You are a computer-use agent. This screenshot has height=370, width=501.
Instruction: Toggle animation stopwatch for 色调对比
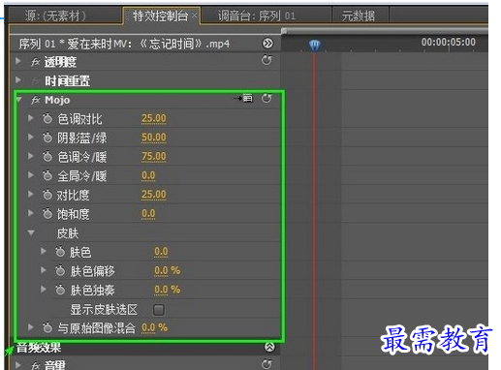coord(47,118)
